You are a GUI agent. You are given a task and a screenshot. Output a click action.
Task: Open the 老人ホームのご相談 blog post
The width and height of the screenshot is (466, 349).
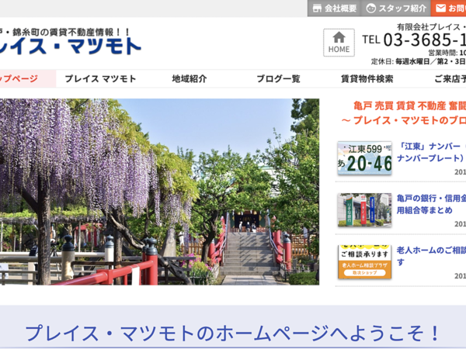431,255
